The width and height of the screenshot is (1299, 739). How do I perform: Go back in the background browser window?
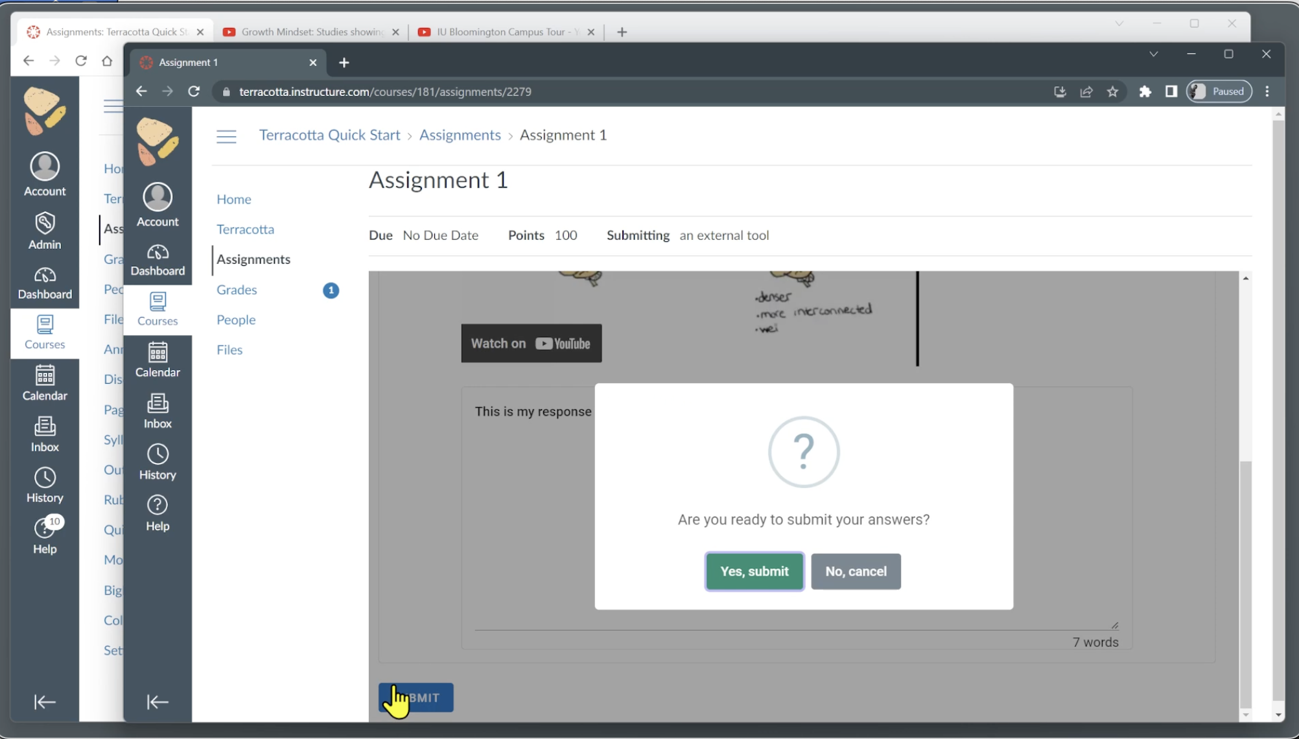[28, 60]
